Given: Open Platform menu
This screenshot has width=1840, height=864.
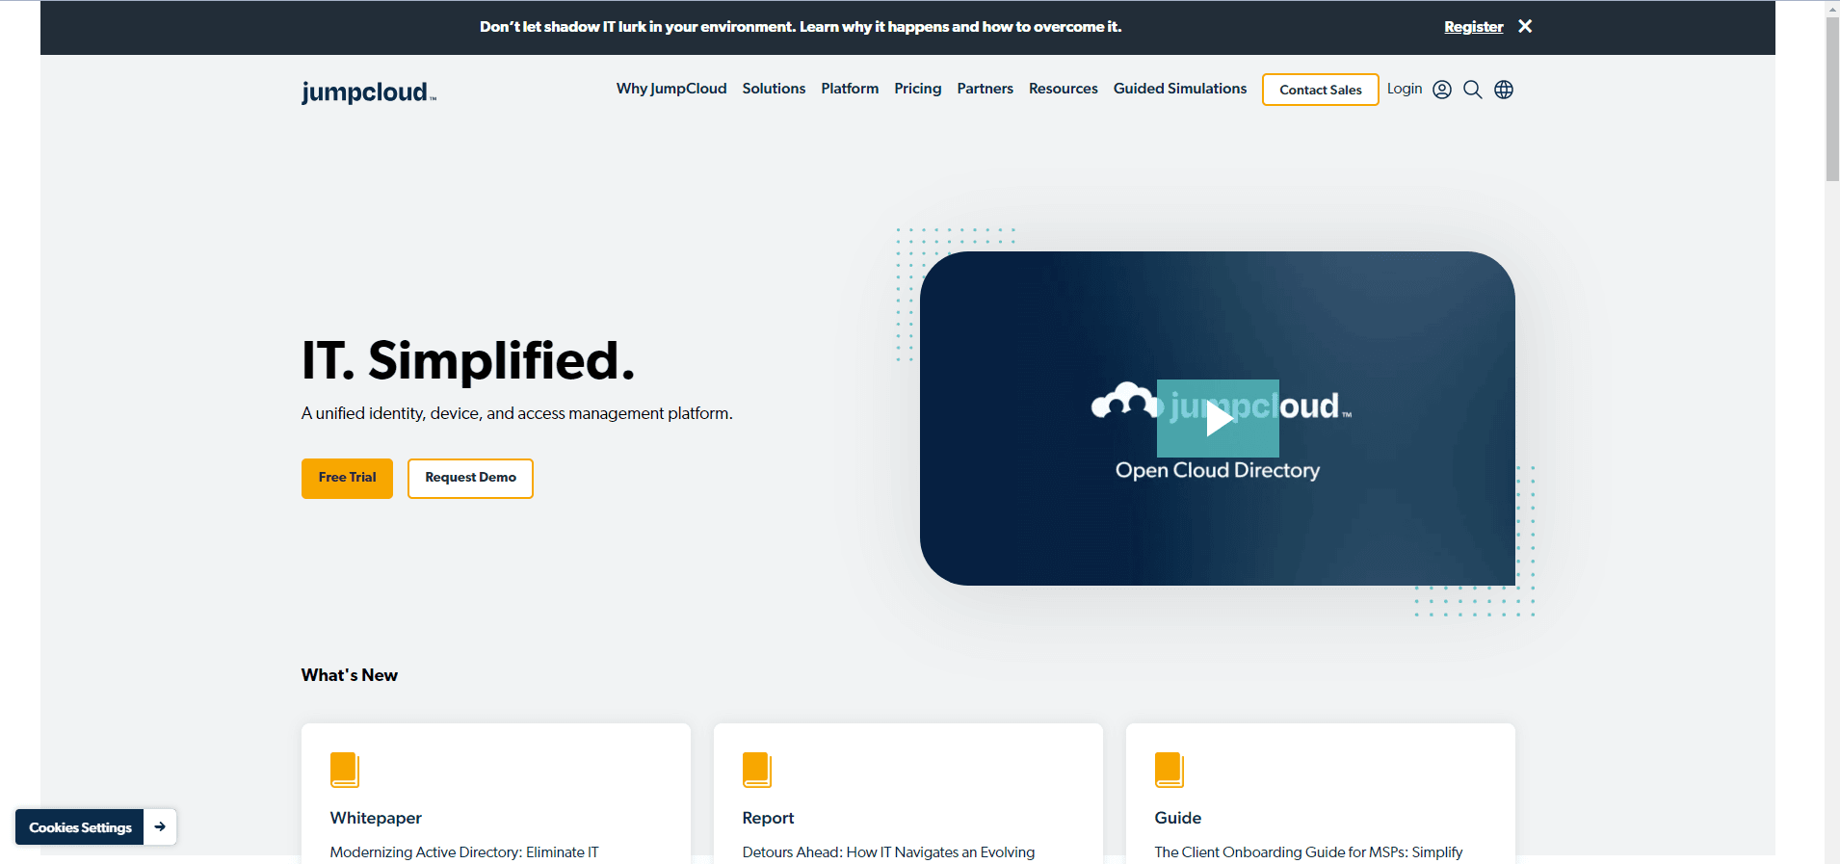Looking at the screenshot, I should 850,89.
